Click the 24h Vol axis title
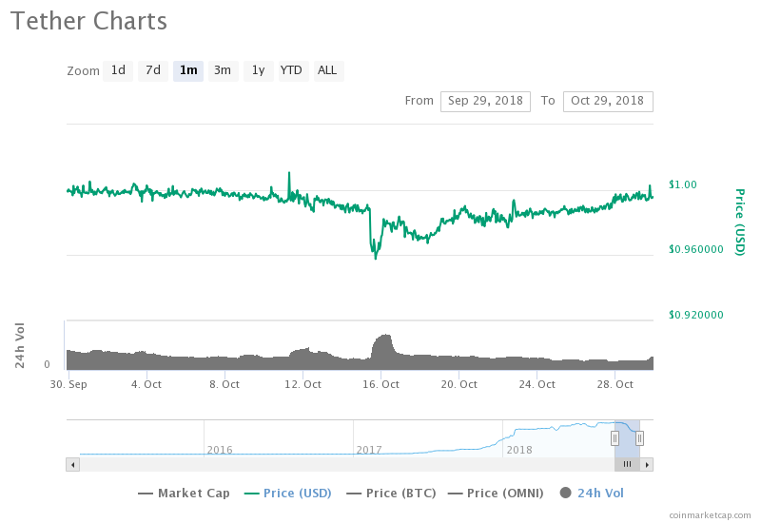 click(19, 345)
